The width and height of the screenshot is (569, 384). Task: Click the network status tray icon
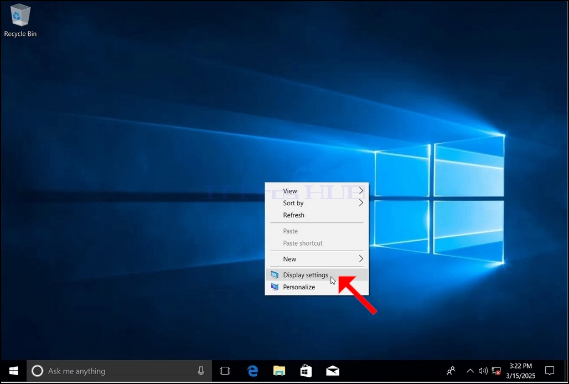click(496, 371)
